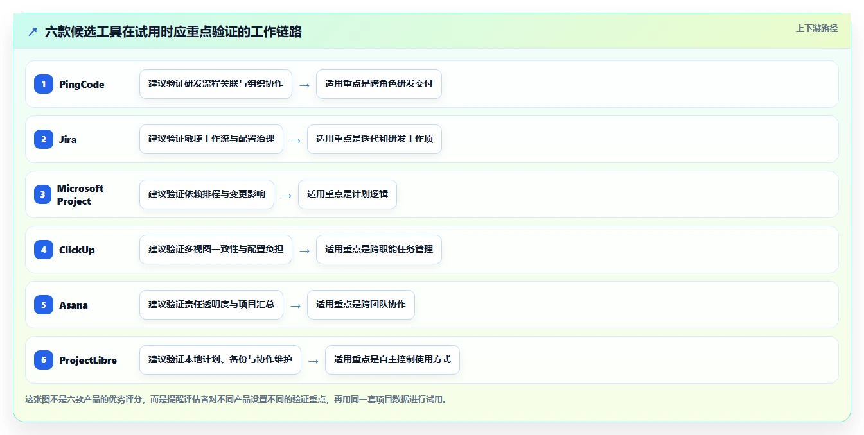Click the 建议验证本地计划、备份与协作维护 box
The height and width of the screenshot is (435, 864).
click(x=220, y=360)
